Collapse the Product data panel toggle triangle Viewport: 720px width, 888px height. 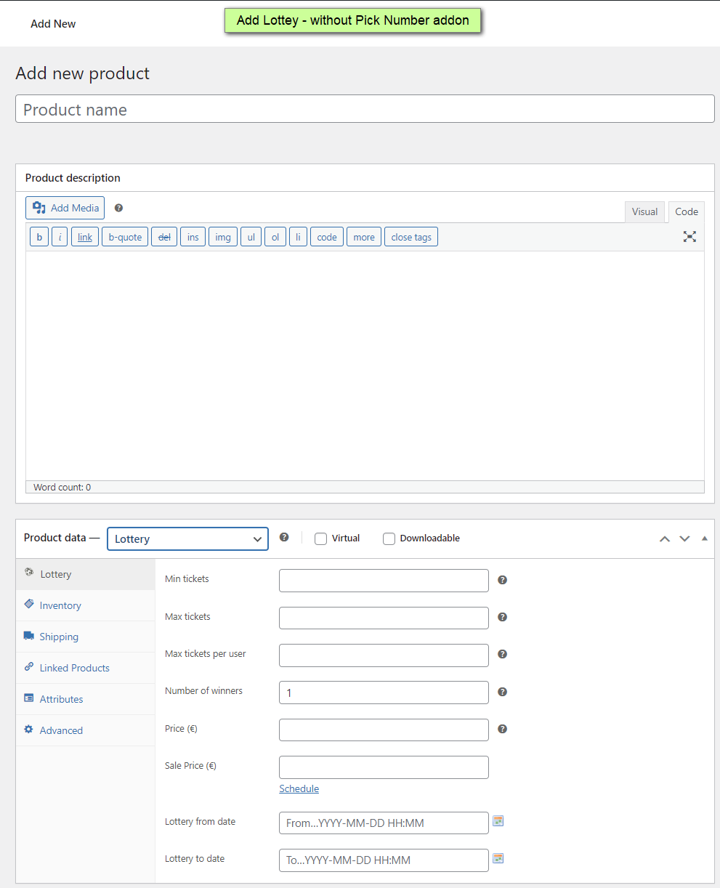click(704, 538)
